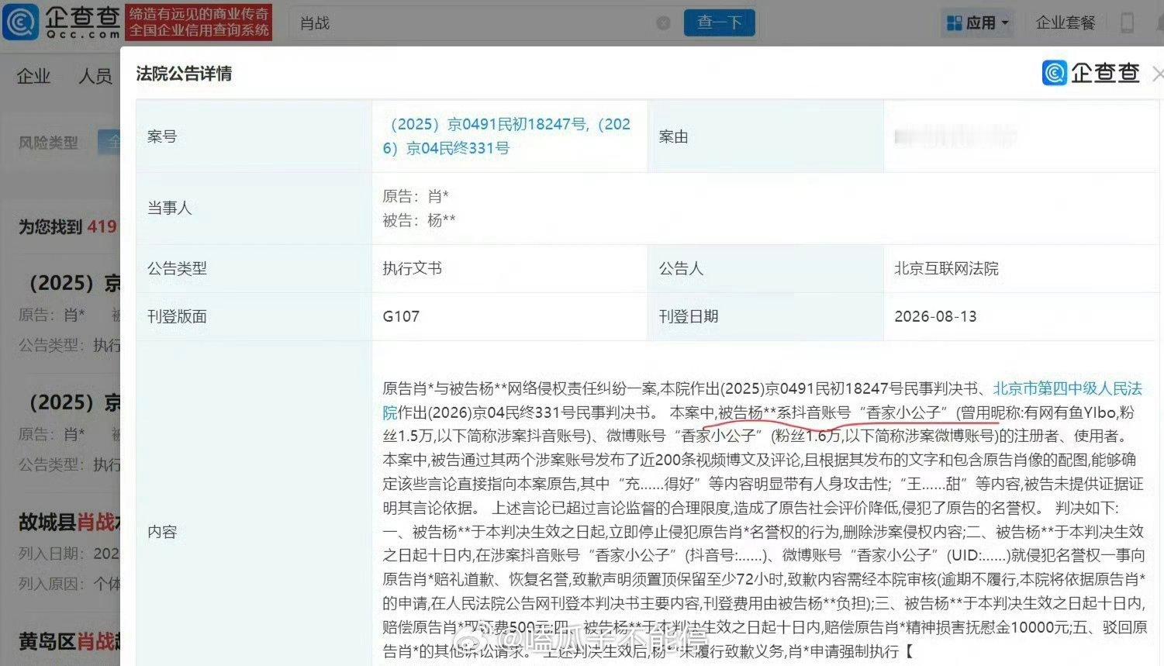Click the 当事人 row label

[x=169, y=208]
